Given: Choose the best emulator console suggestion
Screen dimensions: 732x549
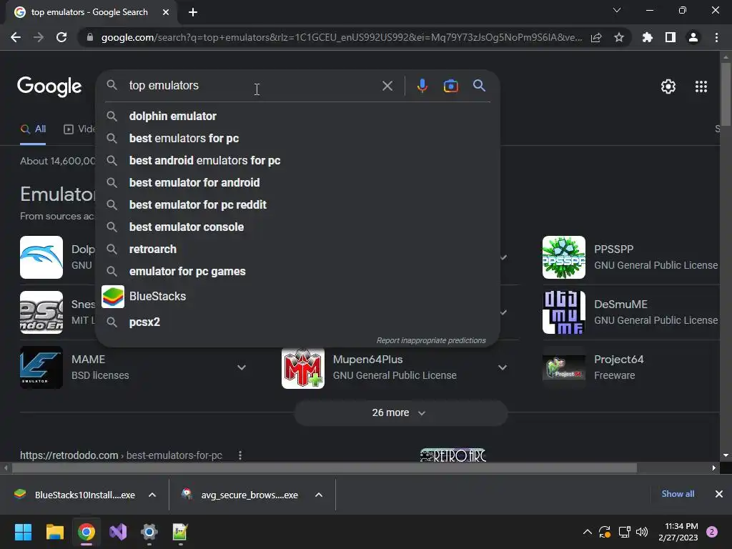Looking at the screenshot, I should coord(298,227).
